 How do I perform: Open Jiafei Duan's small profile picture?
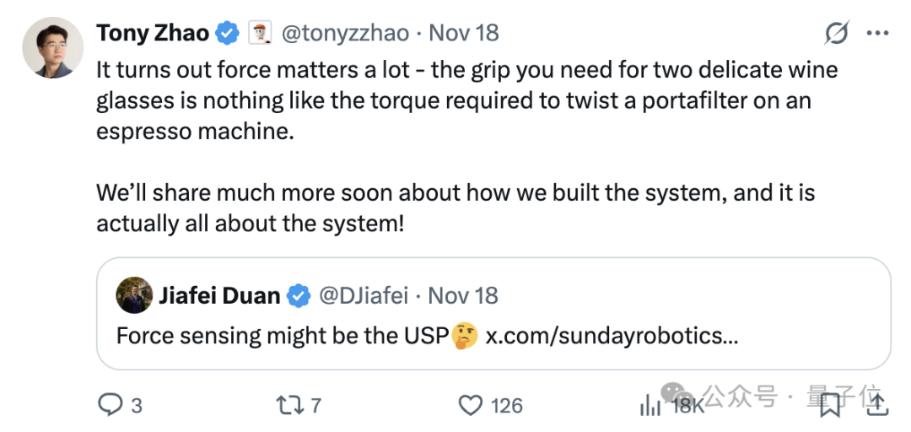click(134, 295)
